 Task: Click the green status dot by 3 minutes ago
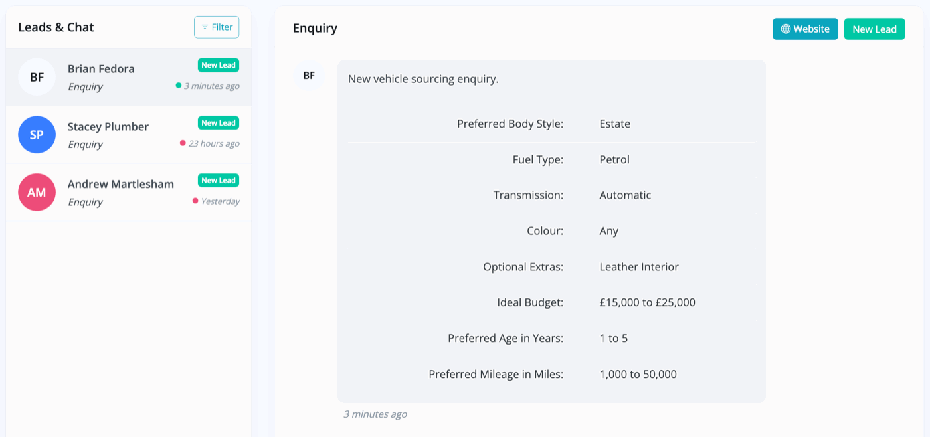[x=179, y=86]
